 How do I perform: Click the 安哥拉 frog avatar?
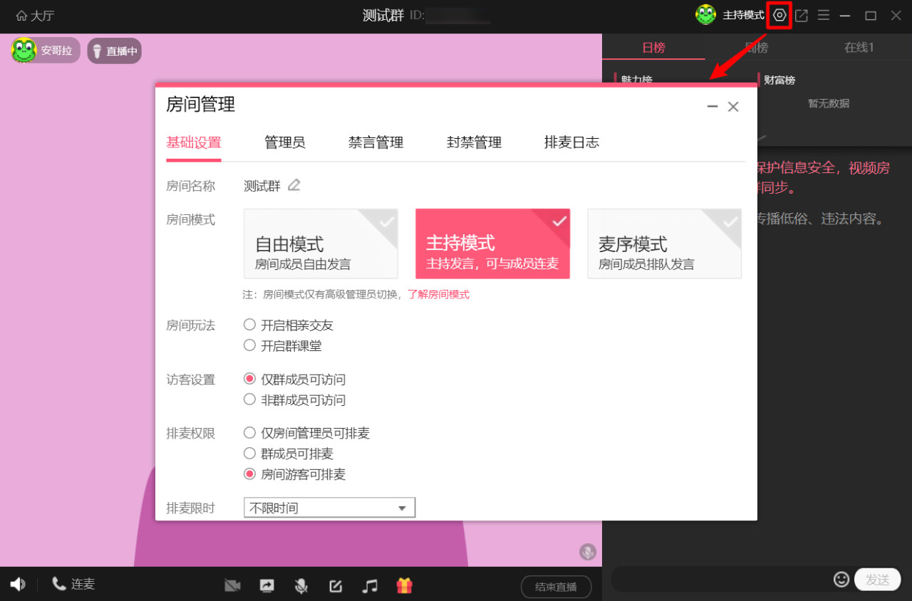(24, 51)
